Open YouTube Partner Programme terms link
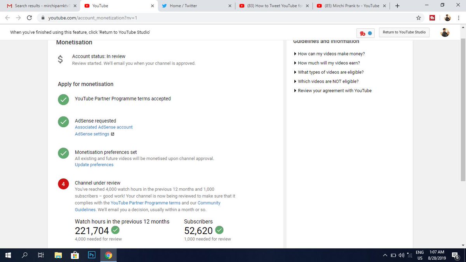466x262 pixels. (x=146, y=203)
